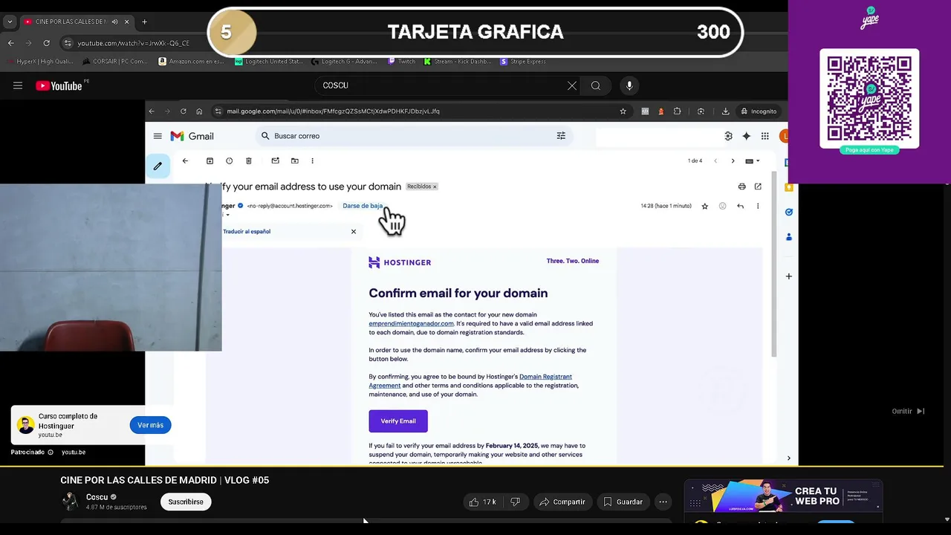Screen dimensions: 951x535
Task: Save the video with Guardar
Action: [x=623, y=502]
